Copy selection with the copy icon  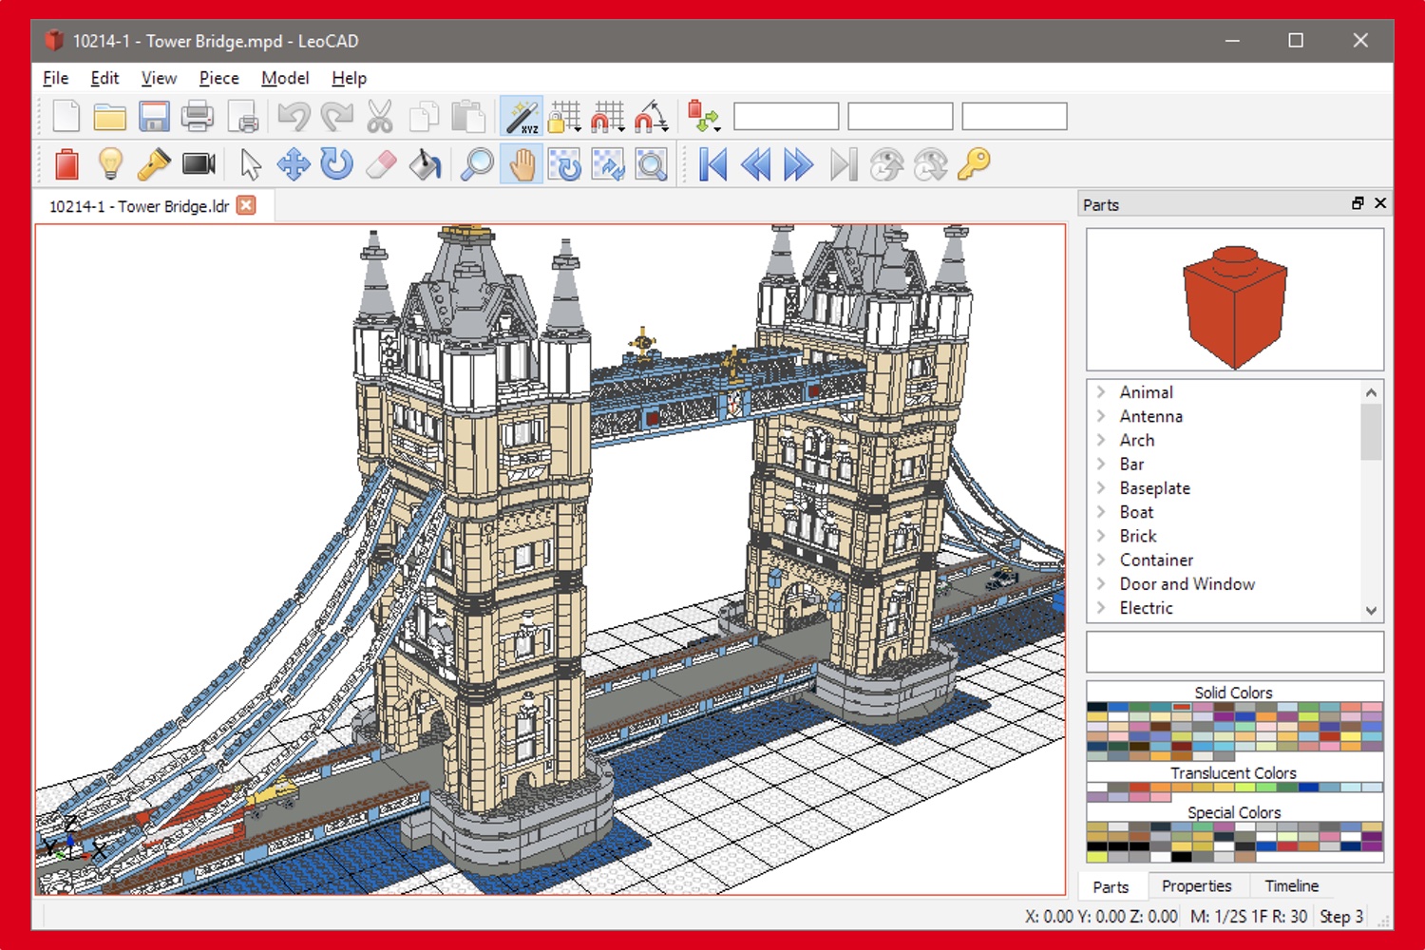[x=424, y=117]
